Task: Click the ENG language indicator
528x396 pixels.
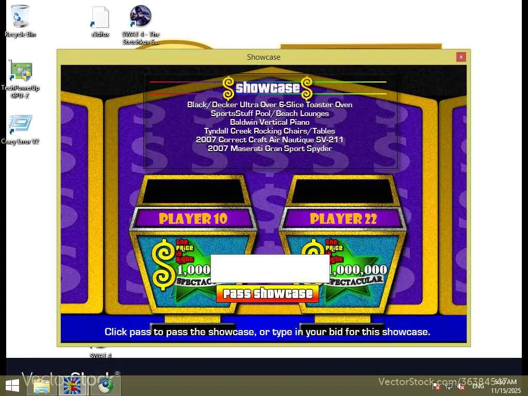Action: tap(478, 386)
